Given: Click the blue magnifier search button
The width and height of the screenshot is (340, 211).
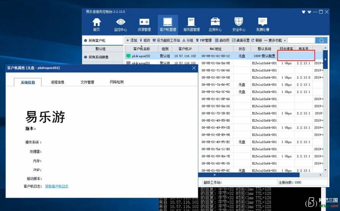Looking at the screenshot, I should tap(321, 41).
